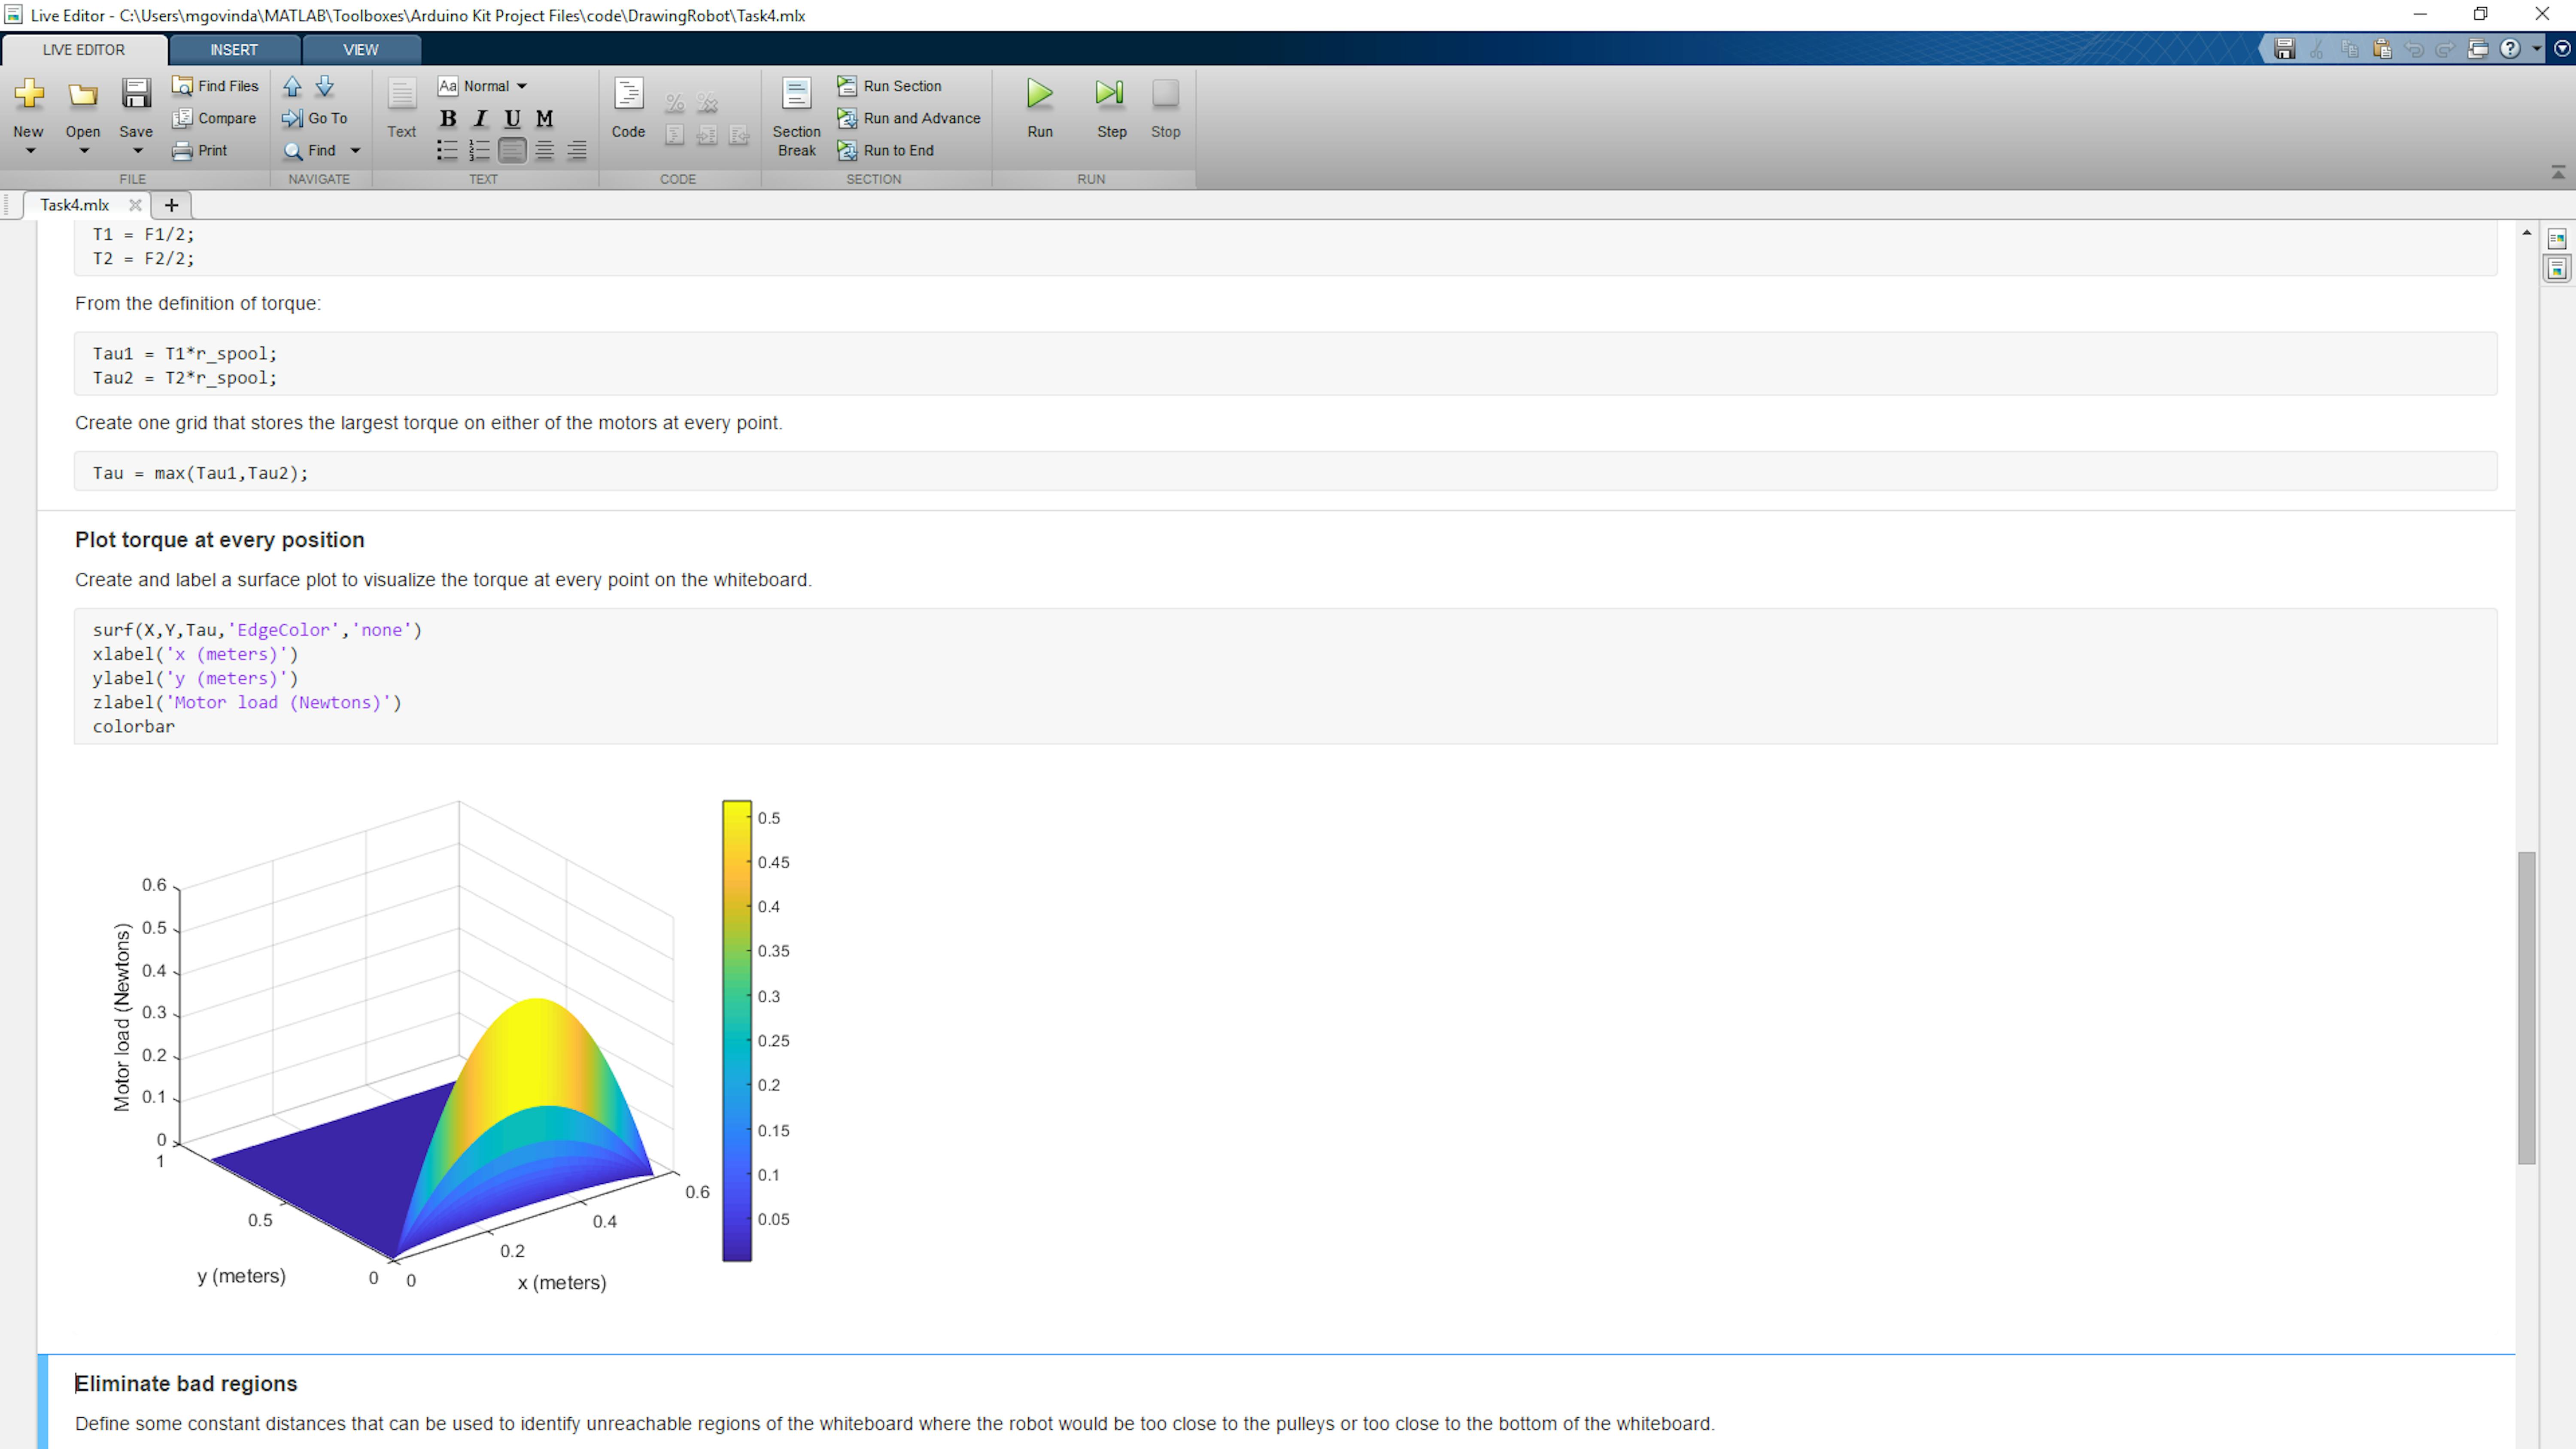Toggle numbered list formatting
Viewport: 2576px width, 1449px height.
[479, 150]
